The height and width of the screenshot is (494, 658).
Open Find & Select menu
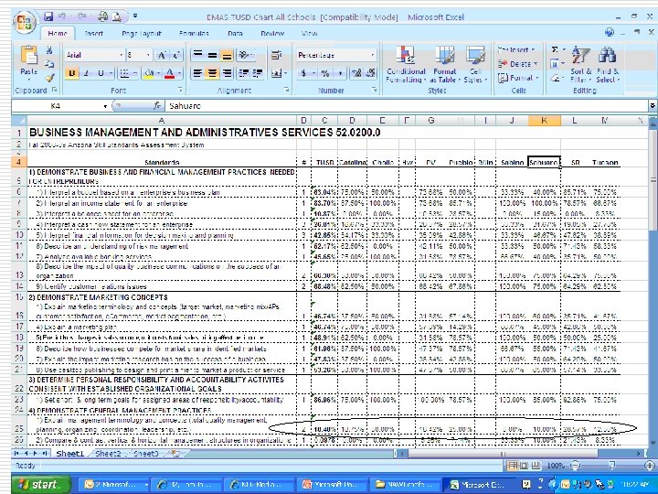(x=607, y=64)
